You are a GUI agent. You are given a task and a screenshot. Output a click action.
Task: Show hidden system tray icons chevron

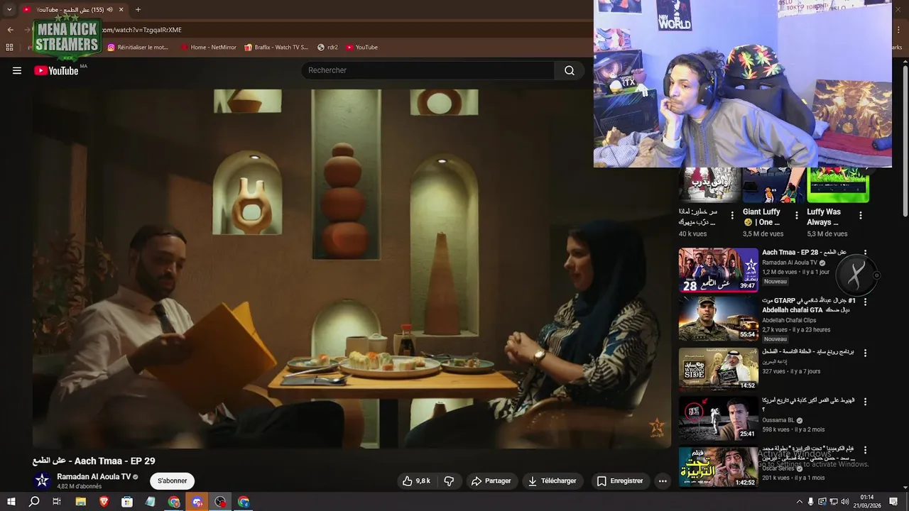tap(799, 502)
